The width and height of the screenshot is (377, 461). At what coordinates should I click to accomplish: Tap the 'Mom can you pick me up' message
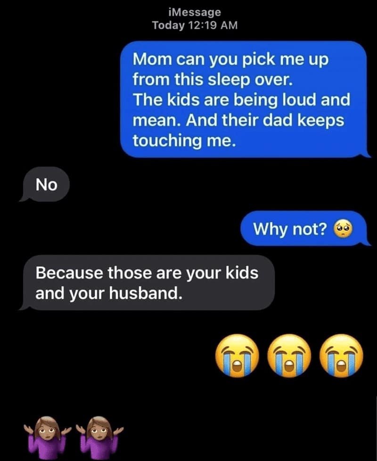245,99
